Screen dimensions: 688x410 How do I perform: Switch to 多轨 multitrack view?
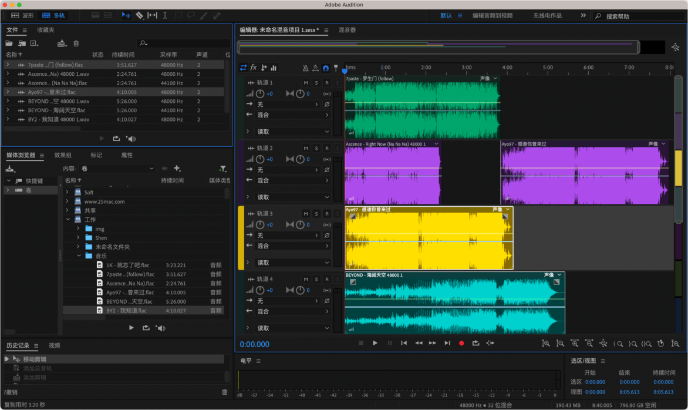[53, 15]
